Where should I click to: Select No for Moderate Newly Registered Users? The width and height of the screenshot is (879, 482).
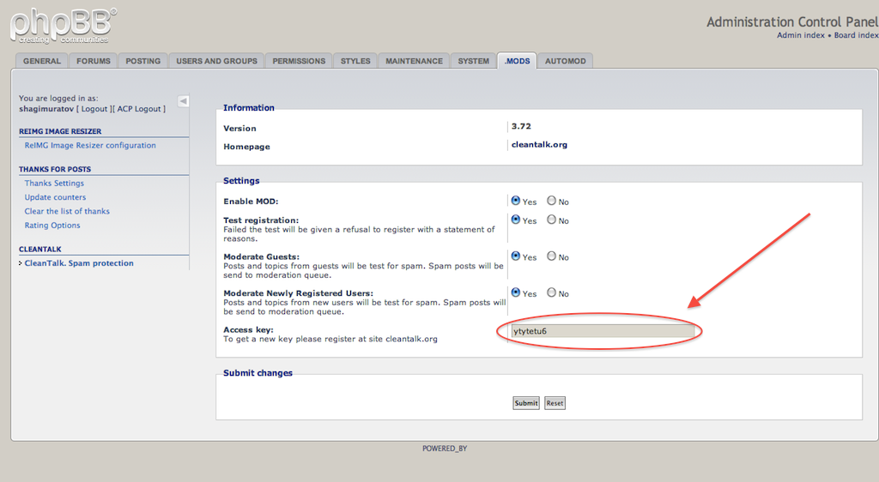click(x=552, y=292)
